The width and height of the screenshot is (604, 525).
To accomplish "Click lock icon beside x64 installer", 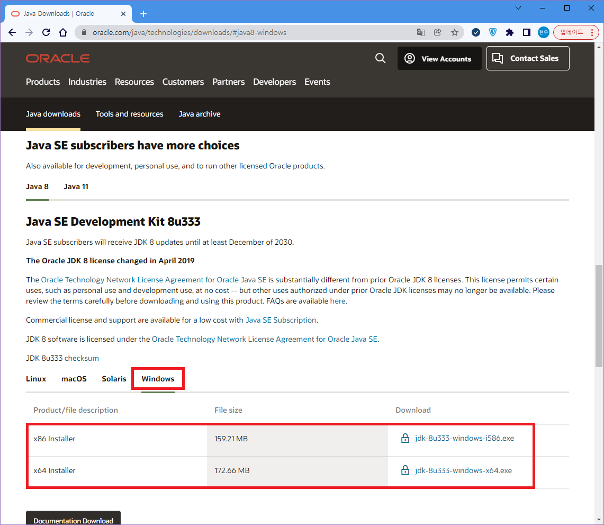I will click(405, 470).
